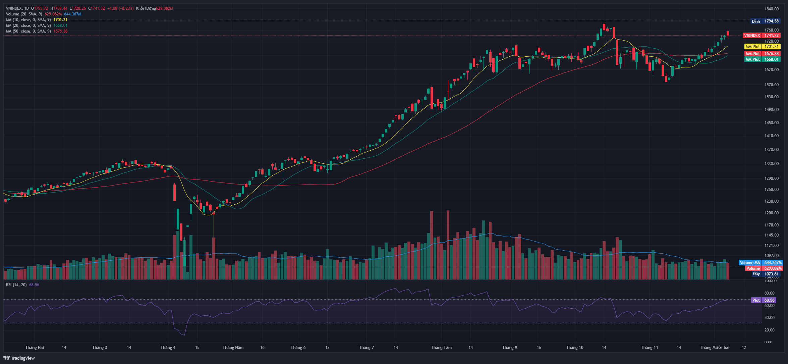Click the green MA:Plot 1668.01 label
The height and width of the screenshot is (364, 788).
762,59
